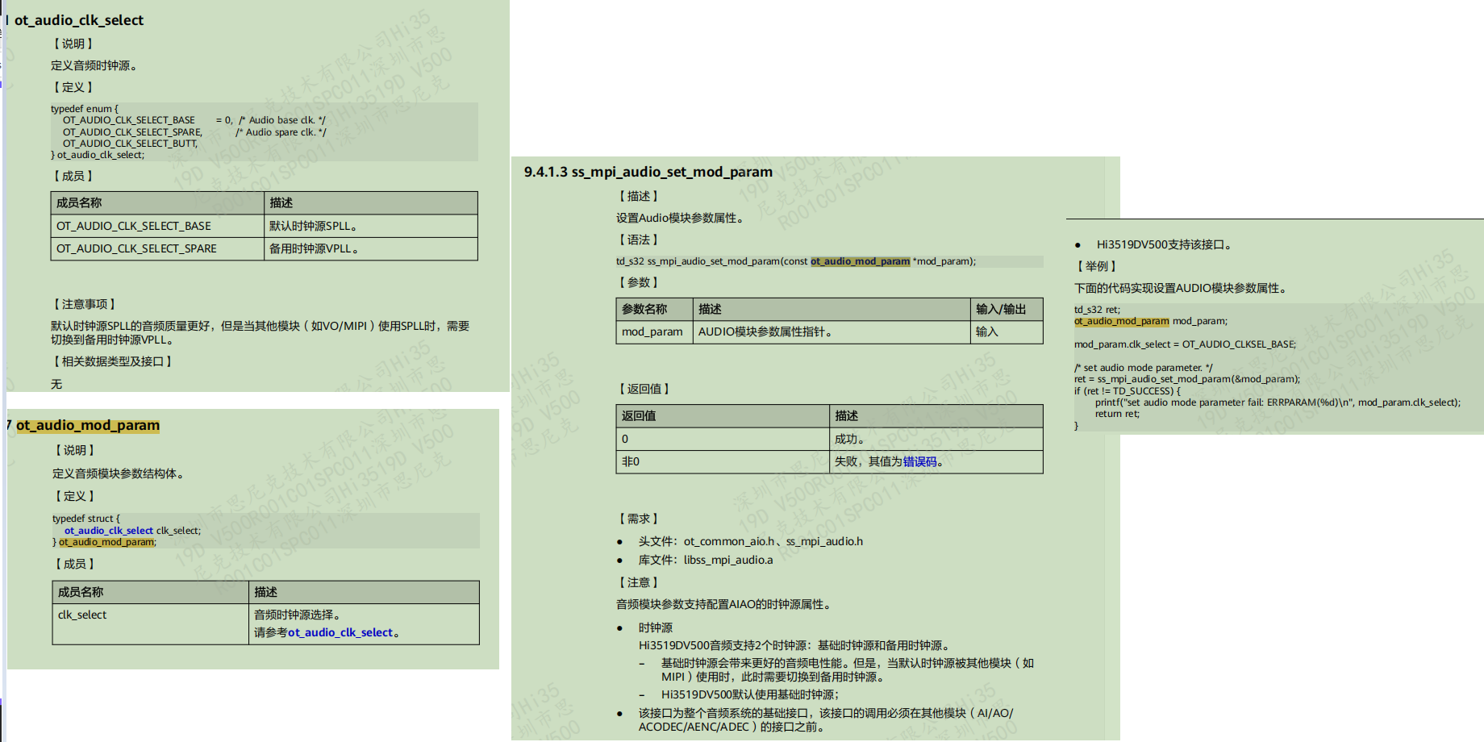
Task: Click the /* set audio mode parameter. */ comment
Action: point(1144,368)
